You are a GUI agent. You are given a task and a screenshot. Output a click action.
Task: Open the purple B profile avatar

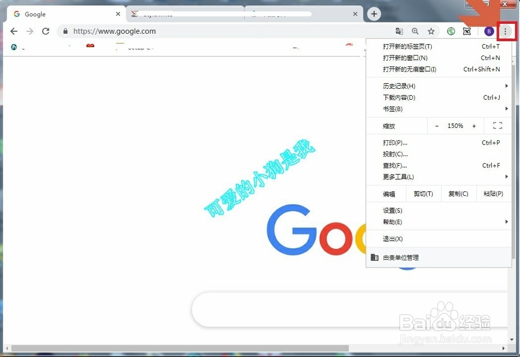[489, 31]
